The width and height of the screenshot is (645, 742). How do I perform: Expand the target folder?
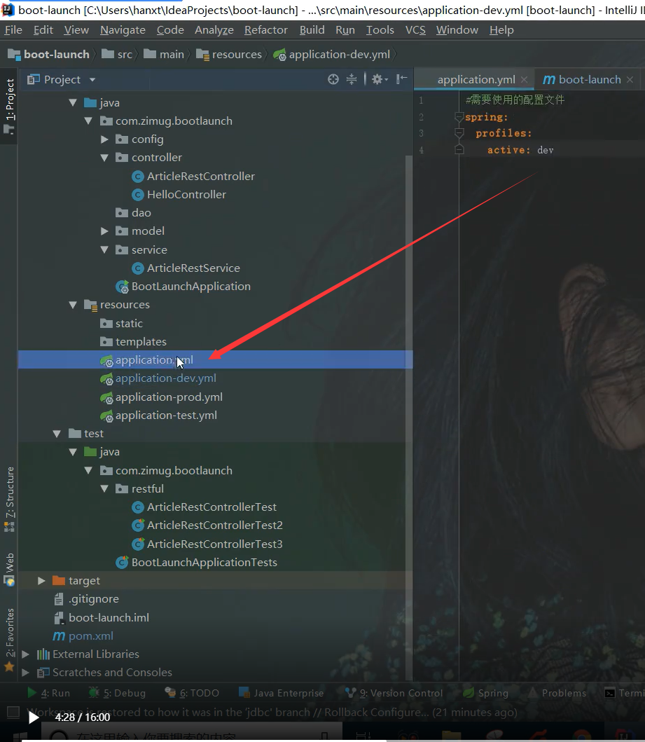click(x=41, y=581)
